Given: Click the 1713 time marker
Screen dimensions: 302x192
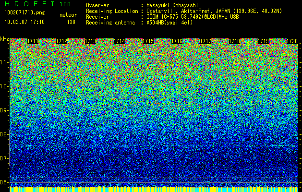Looking at the screenshot, I should pyautogui.click(x=91, y=41).
